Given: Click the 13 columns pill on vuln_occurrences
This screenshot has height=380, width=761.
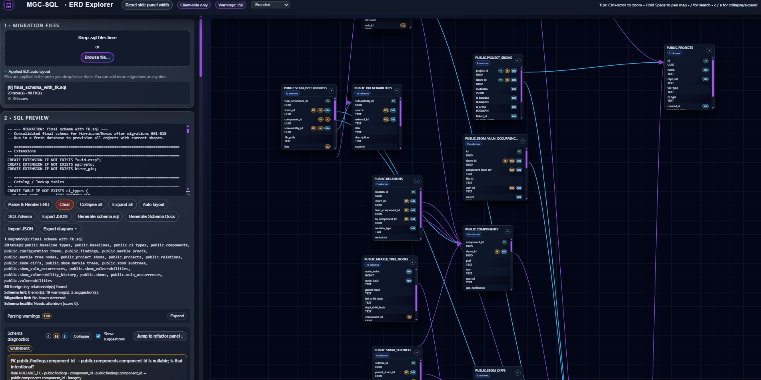Looking at the screenshot, I should tap(292, 94).
